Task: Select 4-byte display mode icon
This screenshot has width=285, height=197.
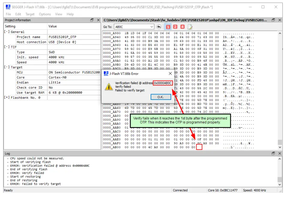Action: pyautogui.click(x=183, y=27)
